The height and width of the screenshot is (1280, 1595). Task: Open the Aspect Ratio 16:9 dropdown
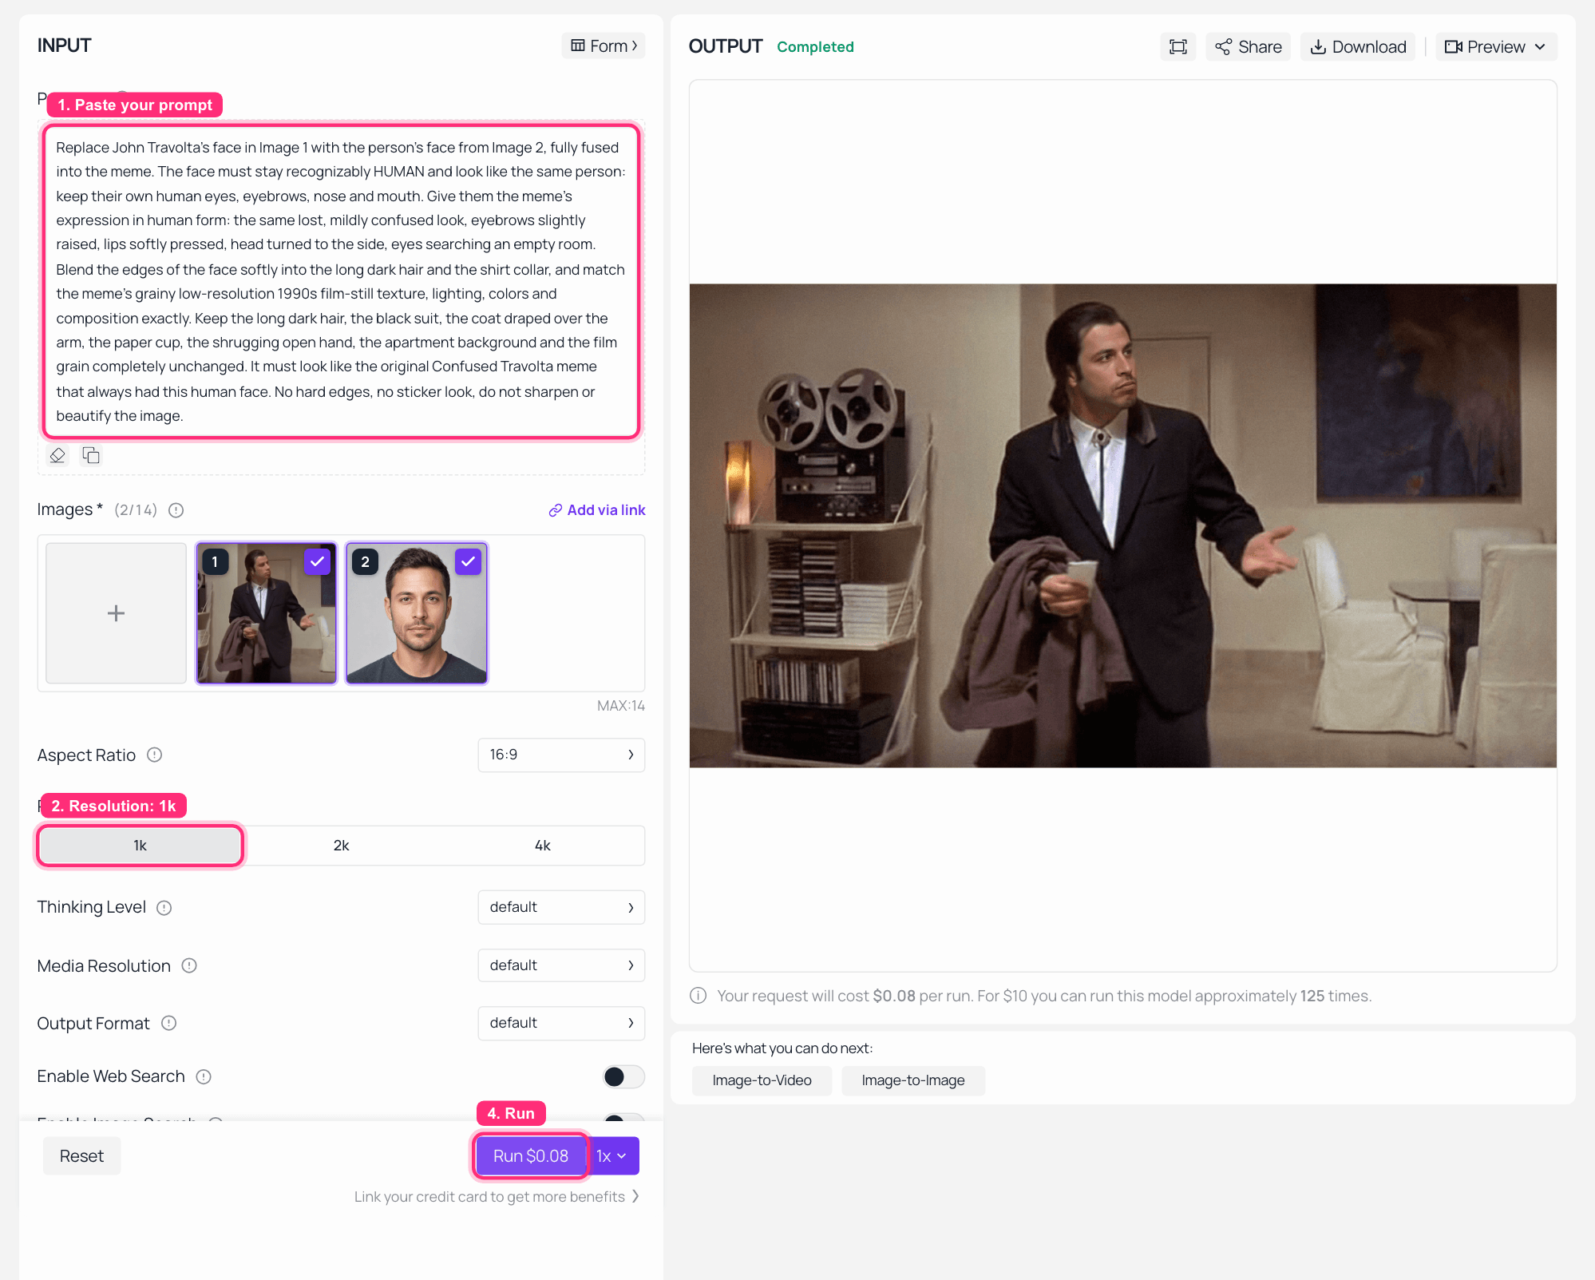click(x=561, y=755)
